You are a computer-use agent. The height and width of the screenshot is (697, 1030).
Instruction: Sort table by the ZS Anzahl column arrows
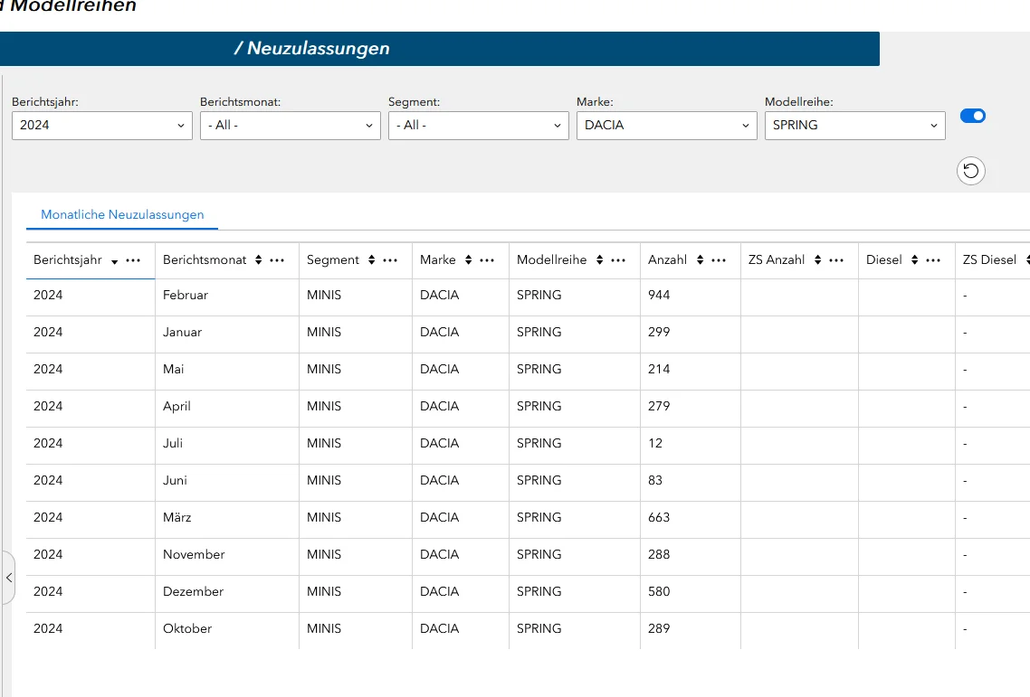[x=817, y=260]
